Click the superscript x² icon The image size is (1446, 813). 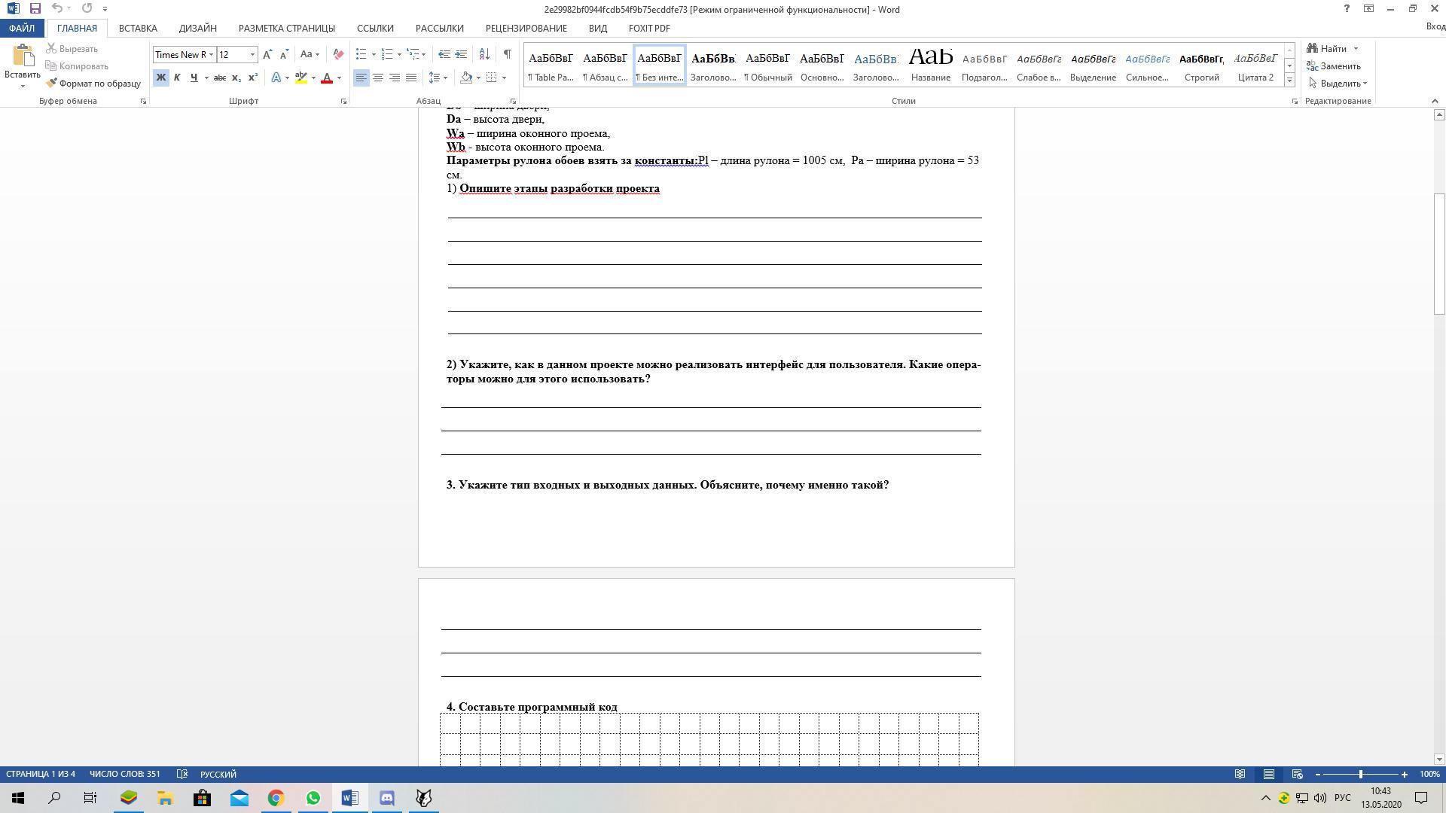point(253,78)
